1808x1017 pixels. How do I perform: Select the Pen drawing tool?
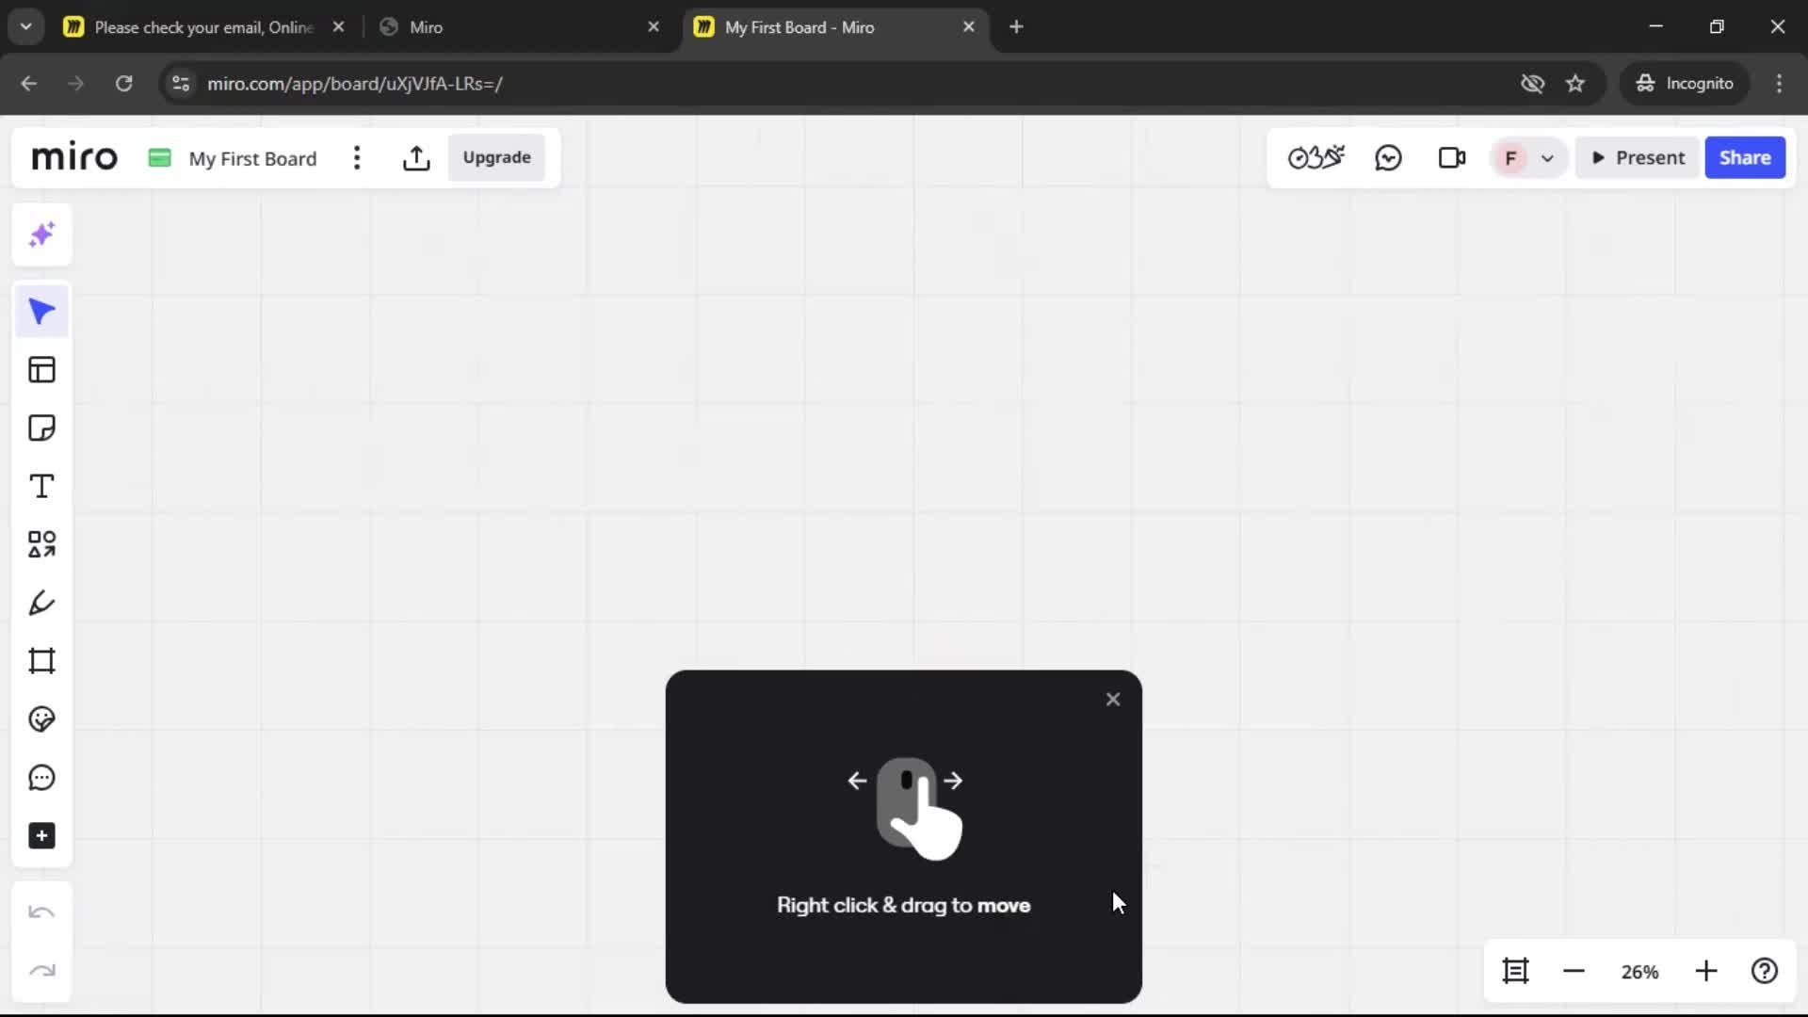click(41, 603)
